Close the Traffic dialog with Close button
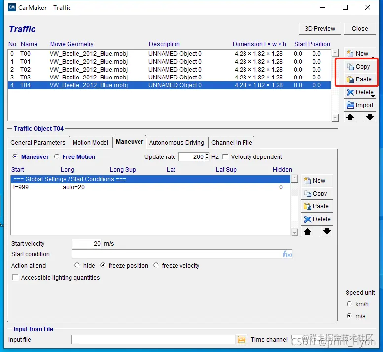 pos(360,29)
